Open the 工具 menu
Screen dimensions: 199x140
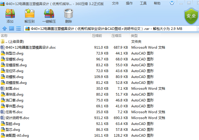coord(143,3)
